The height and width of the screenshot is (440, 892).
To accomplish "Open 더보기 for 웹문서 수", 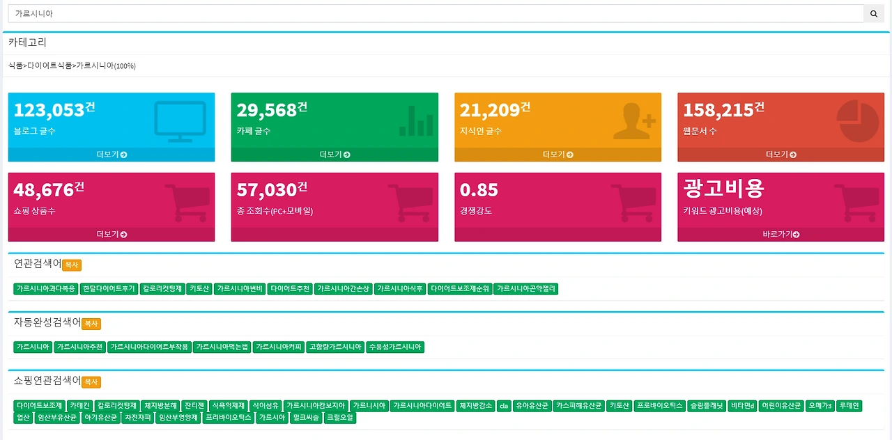I will [780, 155].
